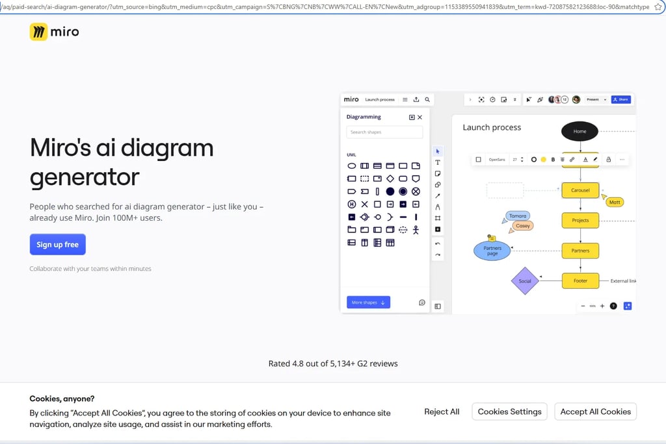666x444 pixels.
Task: Click the Undo arrow
Action: (x=438, y=244)
